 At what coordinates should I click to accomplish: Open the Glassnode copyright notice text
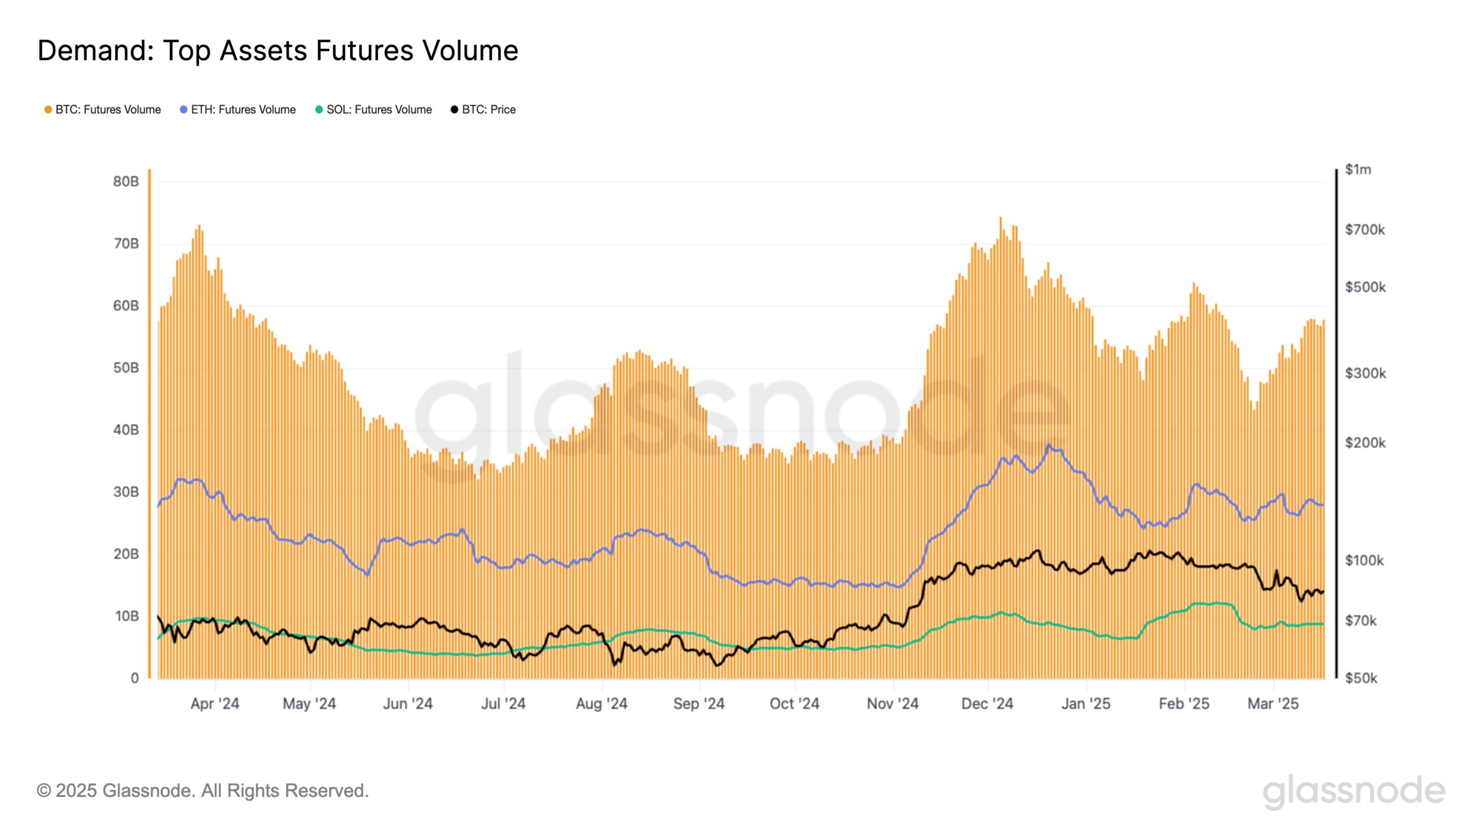(x=203, y=791)
